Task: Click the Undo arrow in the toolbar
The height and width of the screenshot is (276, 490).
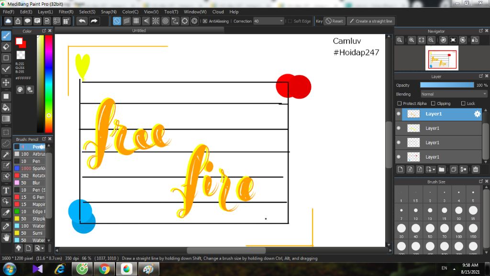Action: point(82,21)
